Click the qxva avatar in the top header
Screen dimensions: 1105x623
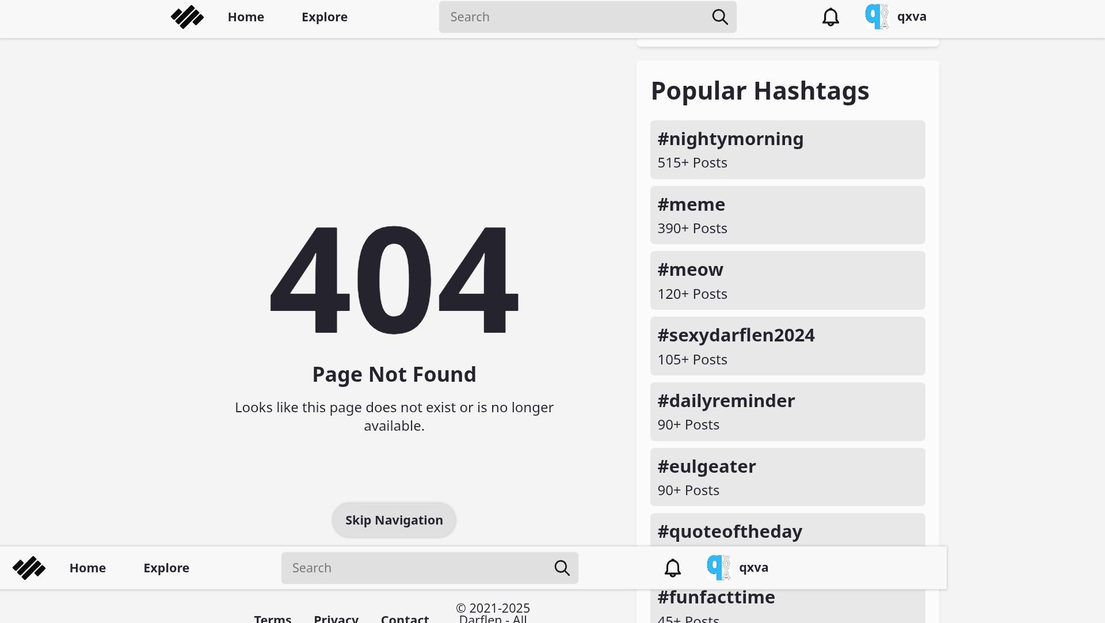[x=877, y=17]
